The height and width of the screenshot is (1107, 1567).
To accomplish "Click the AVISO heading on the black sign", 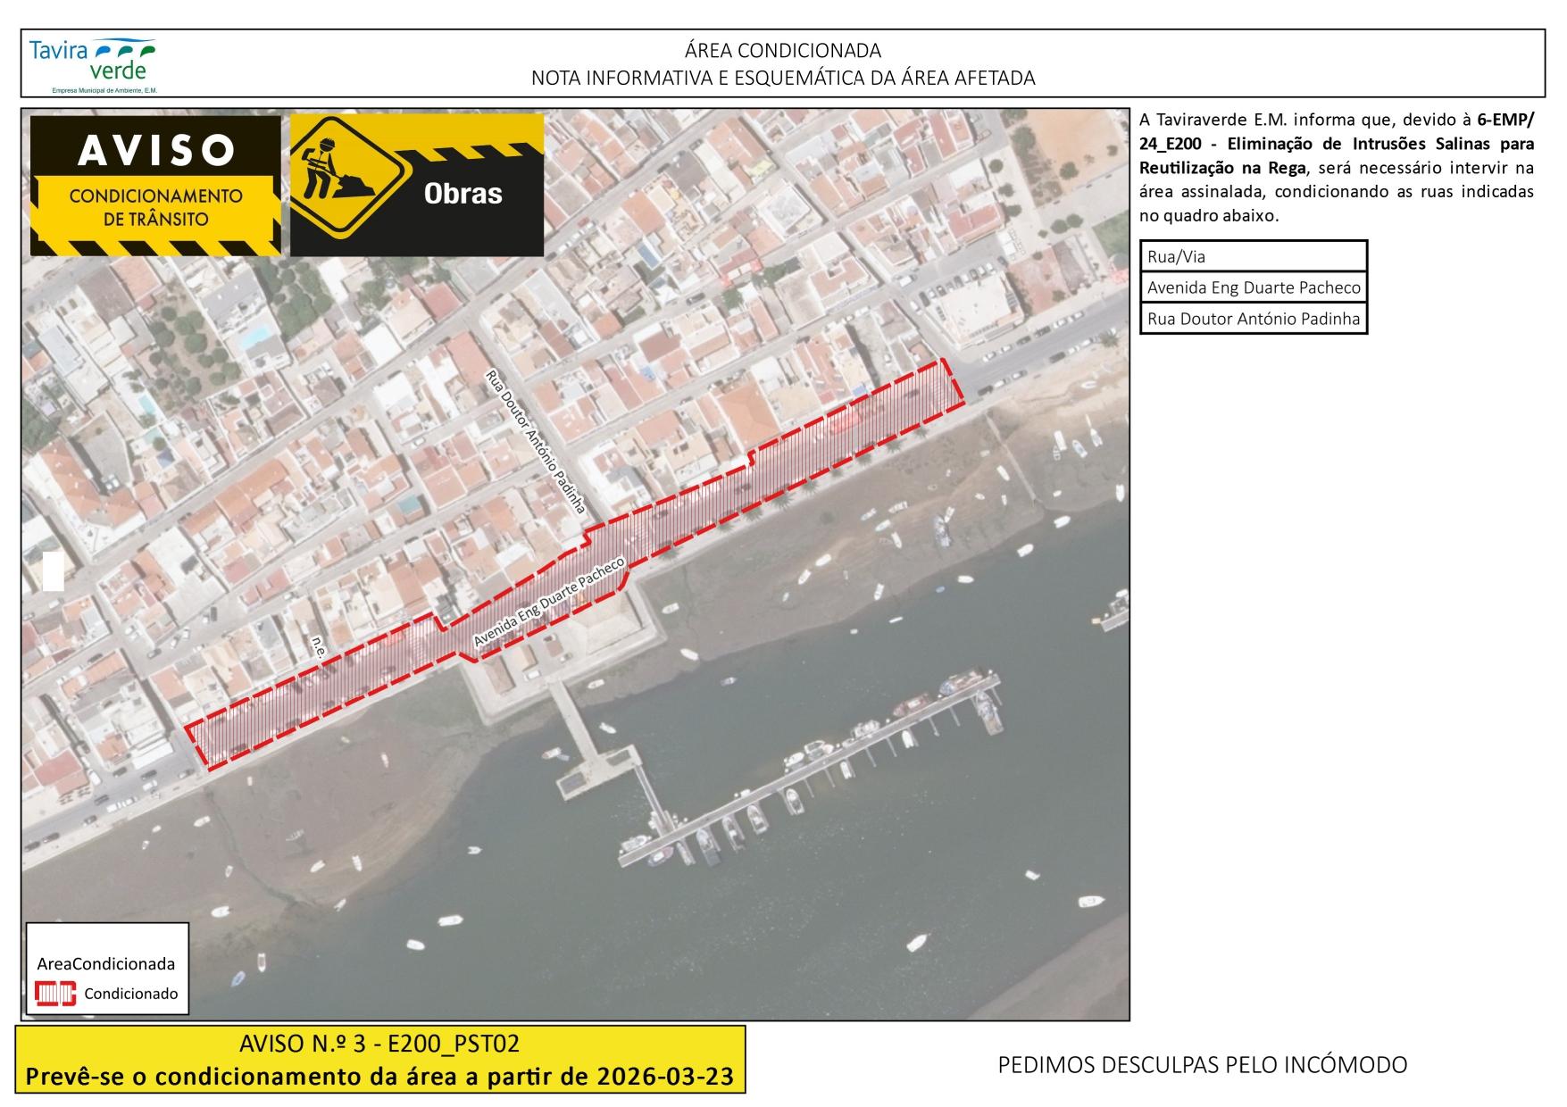I will [155, 151].
